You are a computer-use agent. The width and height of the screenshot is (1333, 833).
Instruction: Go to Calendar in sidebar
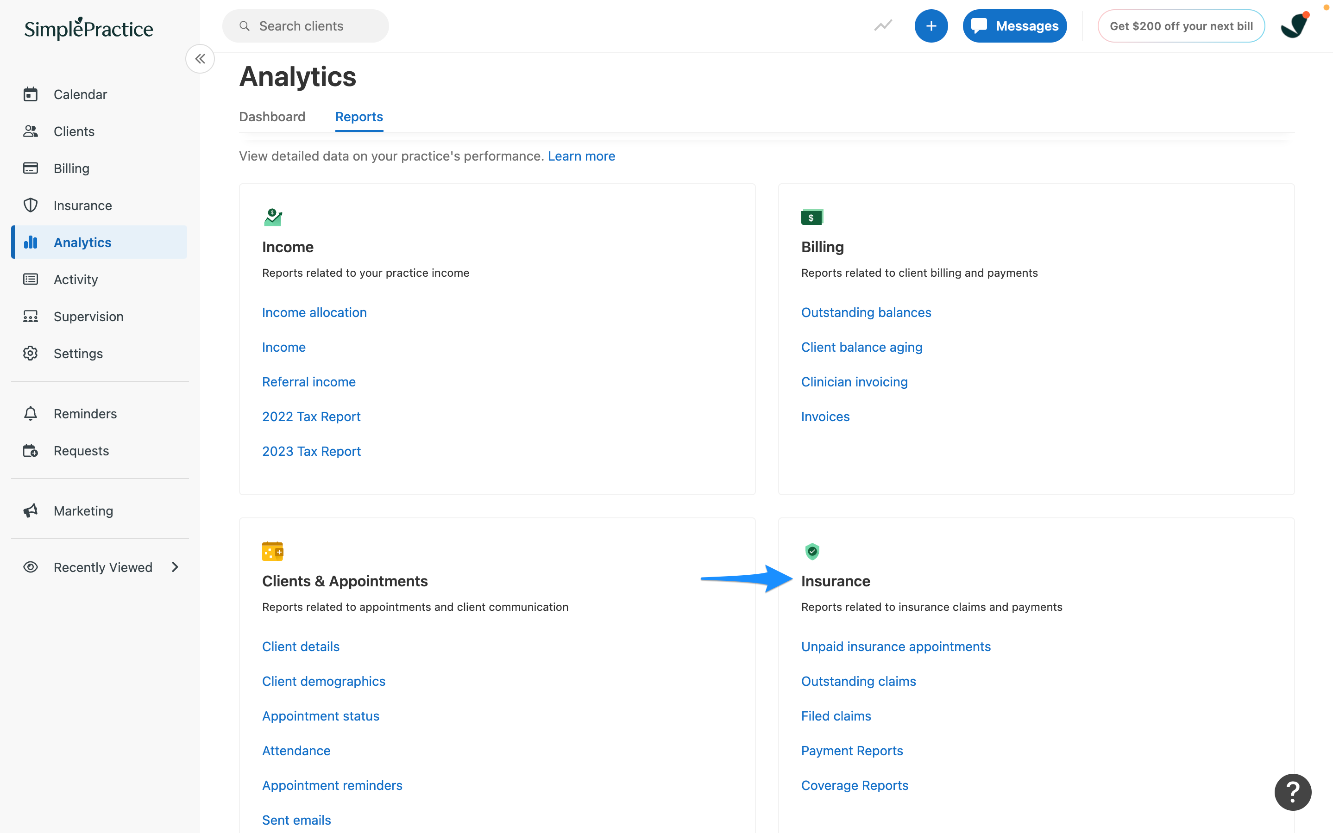pos(99,94)
